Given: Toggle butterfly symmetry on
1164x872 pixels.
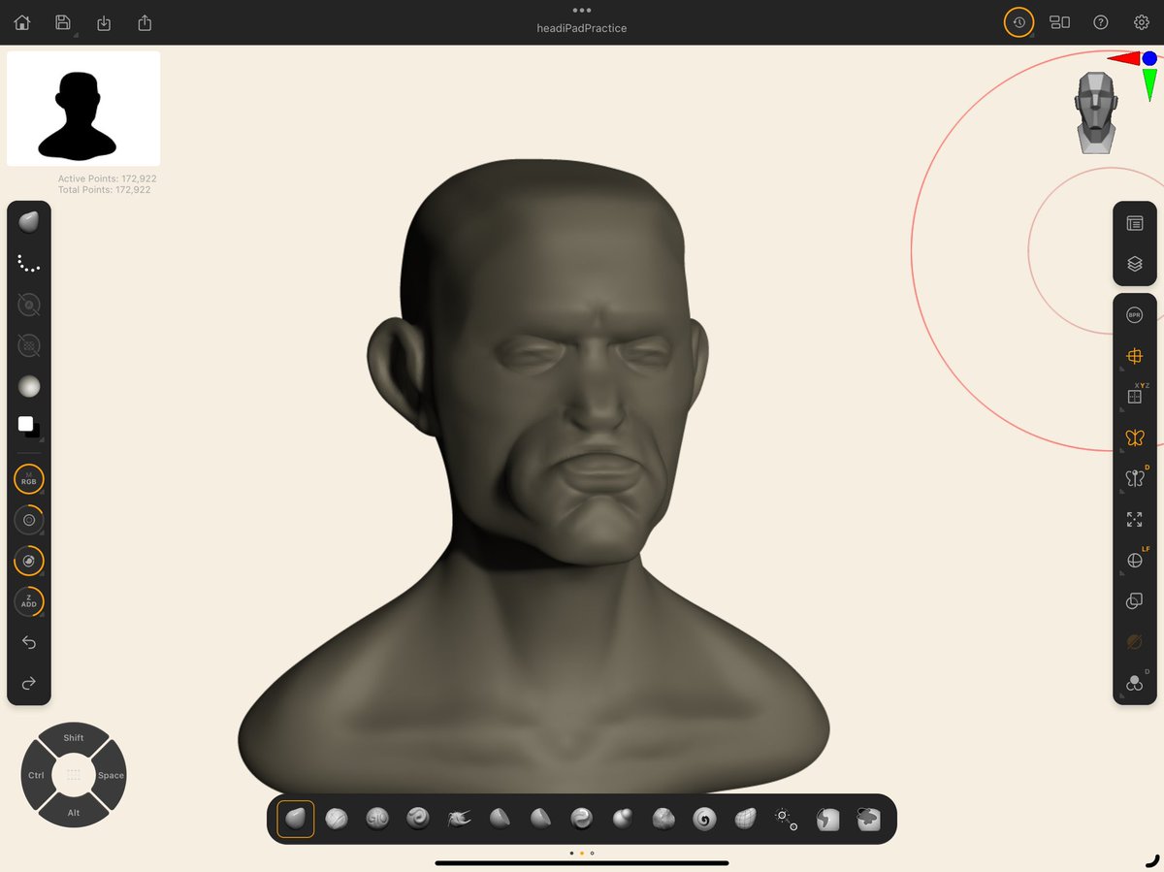Looking at the screenshot, I should [1134, 438].
